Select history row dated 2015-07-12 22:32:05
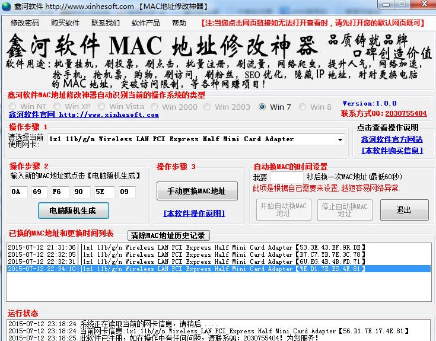The image size is (436, 341). 218,254
